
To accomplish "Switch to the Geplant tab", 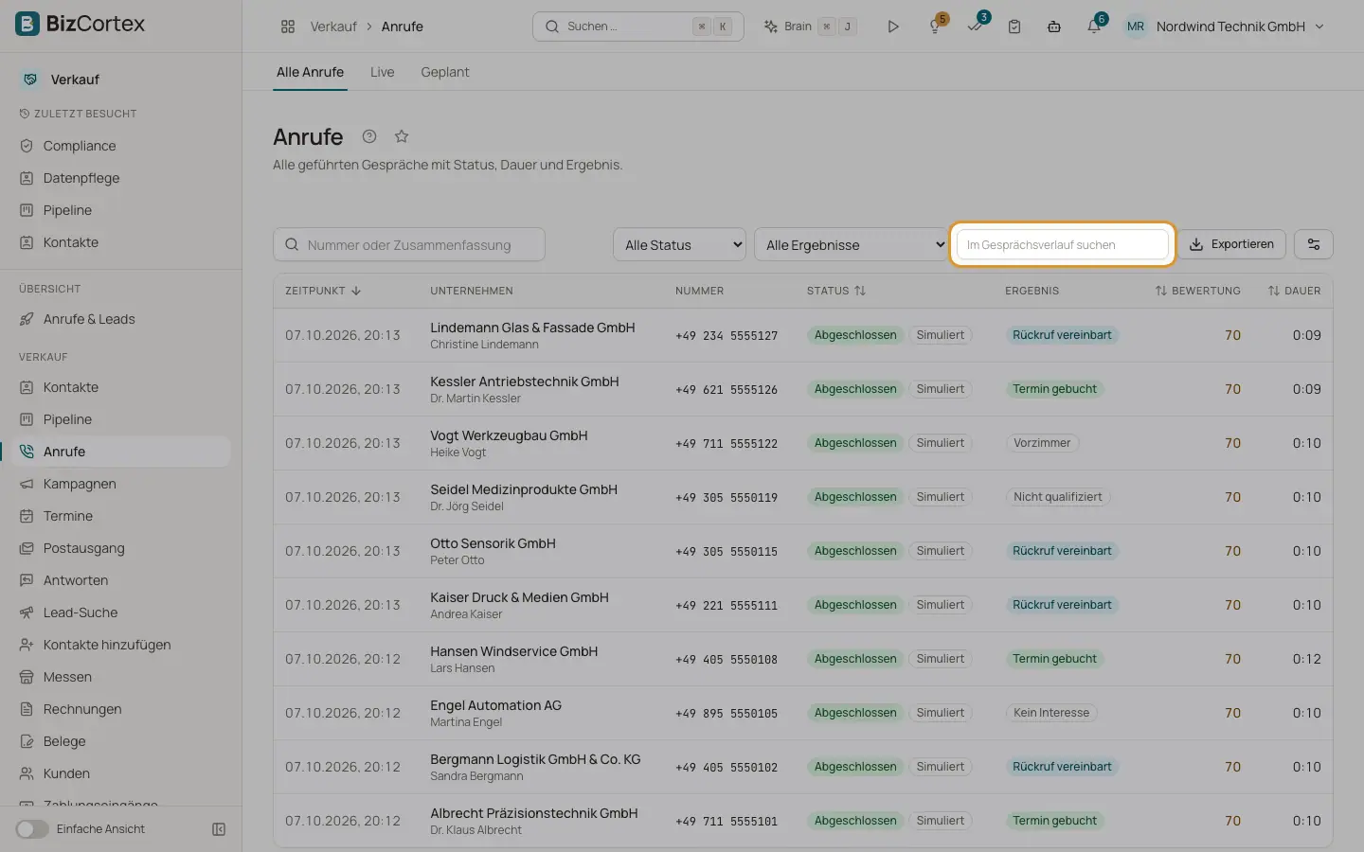I will coord(445,72).
